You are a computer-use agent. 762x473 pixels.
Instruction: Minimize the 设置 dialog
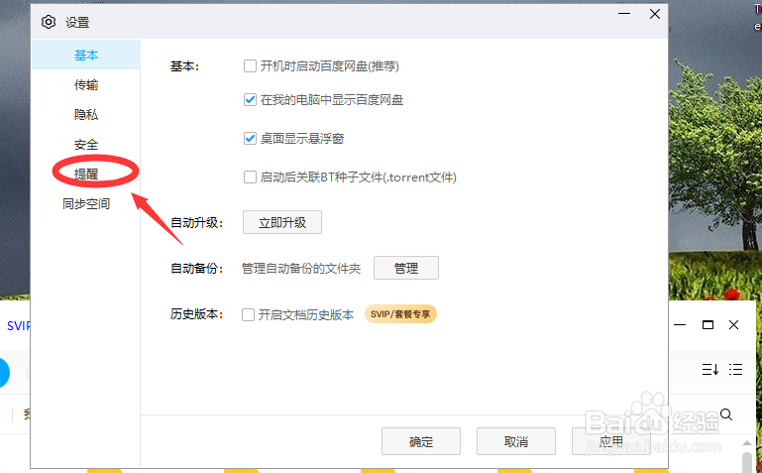pos(624,14)
